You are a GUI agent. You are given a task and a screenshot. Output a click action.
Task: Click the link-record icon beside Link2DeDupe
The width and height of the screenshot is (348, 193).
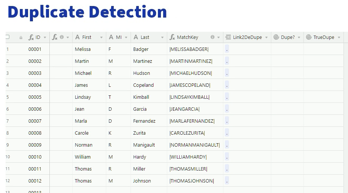click(228, 37)
